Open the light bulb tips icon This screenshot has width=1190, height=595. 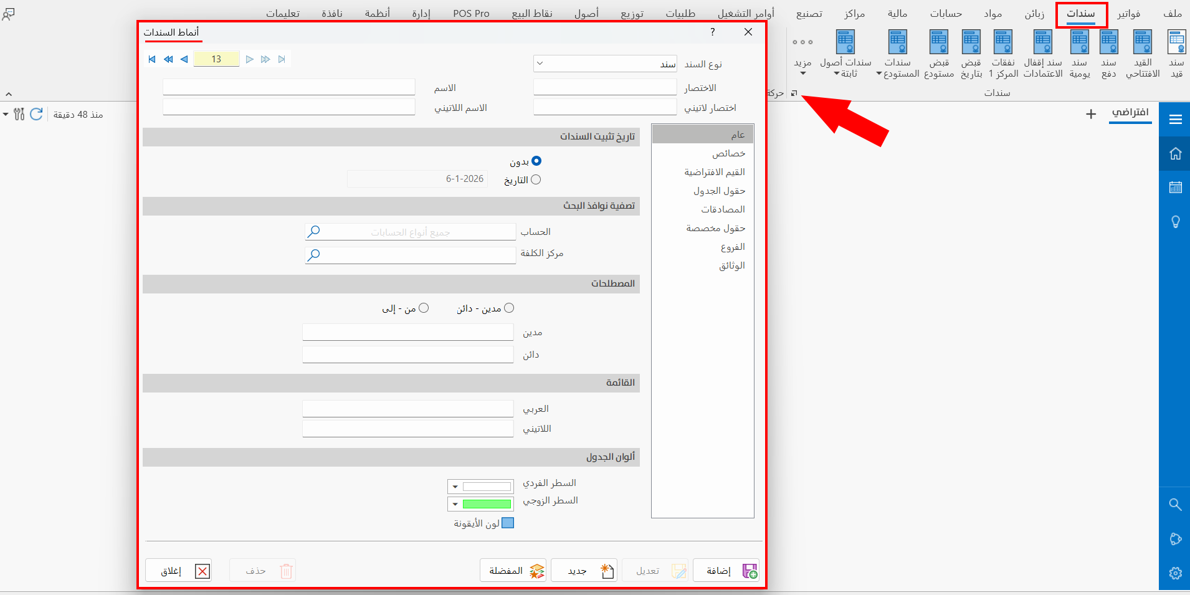click(x=1175, y=222)
